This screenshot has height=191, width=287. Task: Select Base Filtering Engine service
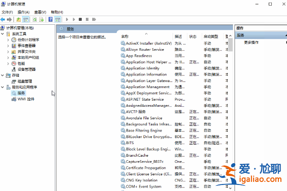[x=144, y=131]
